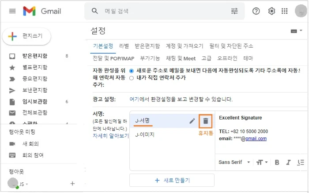
Task: Switch to the 부가기능 tab
Action: (x=150, y=59)
